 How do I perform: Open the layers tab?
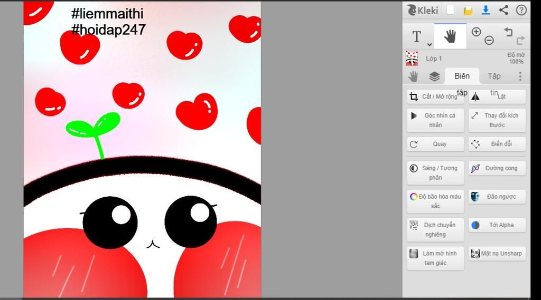(x=434, y=76)
